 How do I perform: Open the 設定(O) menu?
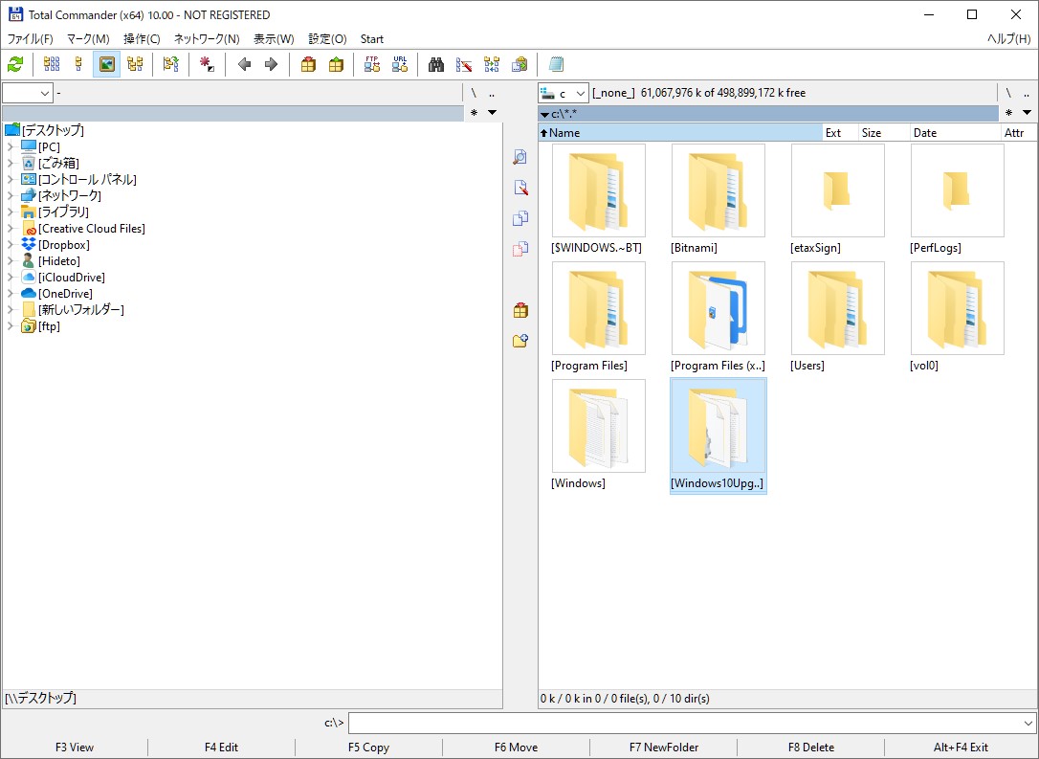(x=327, y=39)
